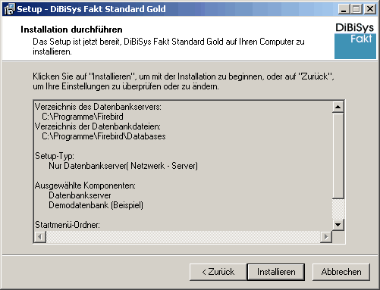Click the vertical scrollbar track below the thumb
The width and height of the screenshot is (380, 290).
[x=338, y=209]
